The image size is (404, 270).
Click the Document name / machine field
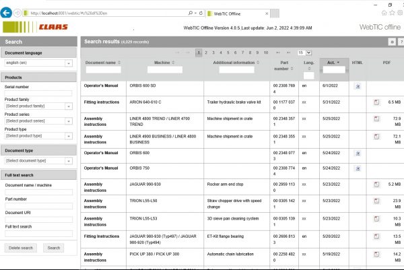(x=39, y=192)
